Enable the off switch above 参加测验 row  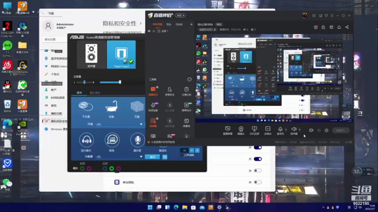258,171
